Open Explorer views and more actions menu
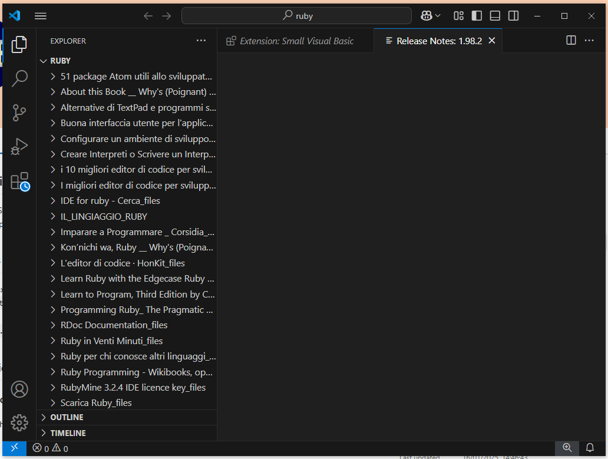Viewport: 608px width, 459px height. coord(201,41)
